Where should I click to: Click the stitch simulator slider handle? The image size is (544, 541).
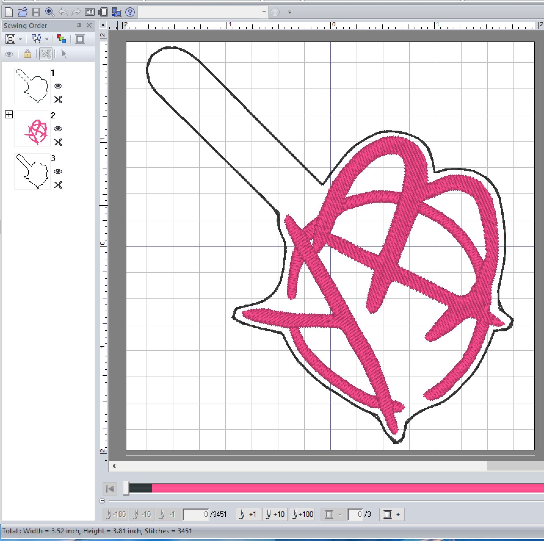[x=126, y=488]
